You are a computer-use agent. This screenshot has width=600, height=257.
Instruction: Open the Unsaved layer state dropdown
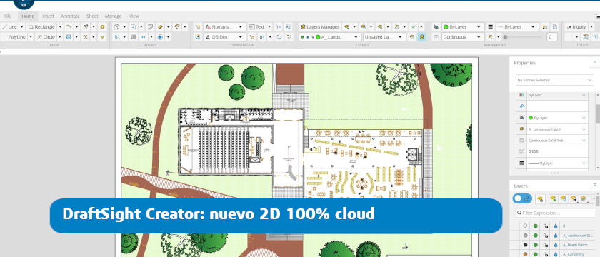[x=384, y=37]
